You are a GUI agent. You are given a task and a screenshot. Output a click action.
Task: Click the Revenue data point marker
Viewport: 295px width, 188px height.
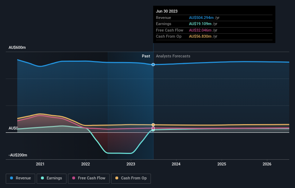[153, 65]
